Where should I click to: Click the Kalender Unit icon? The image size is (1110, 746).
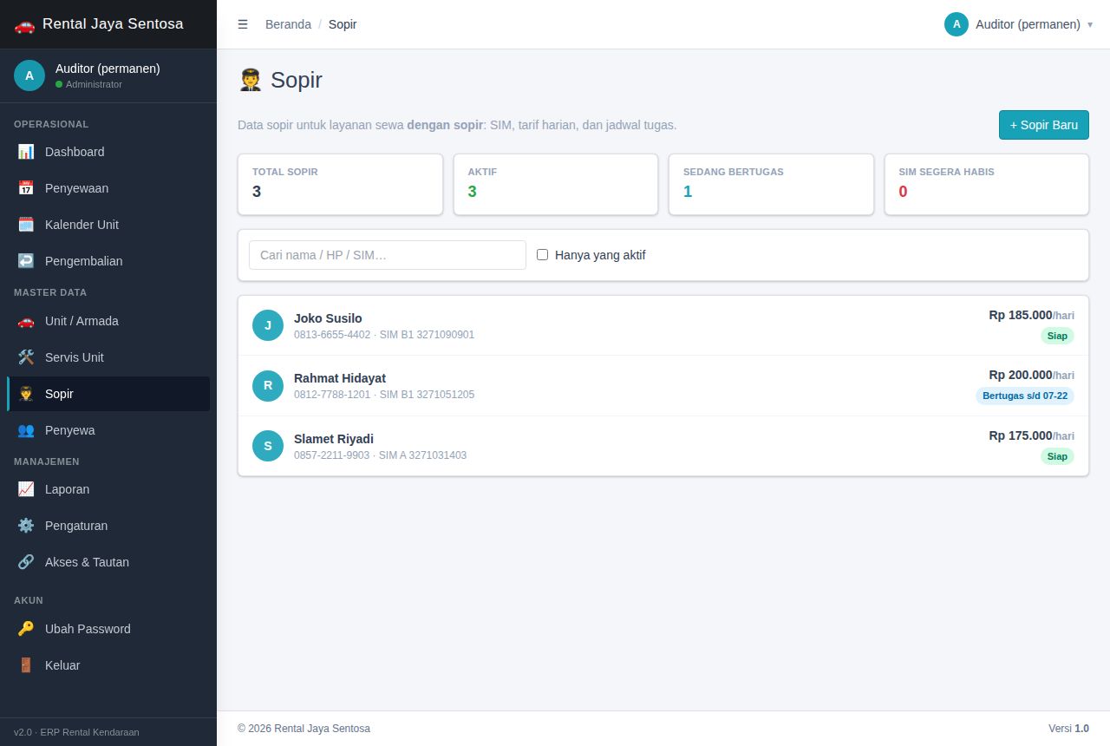click(26, 225)
